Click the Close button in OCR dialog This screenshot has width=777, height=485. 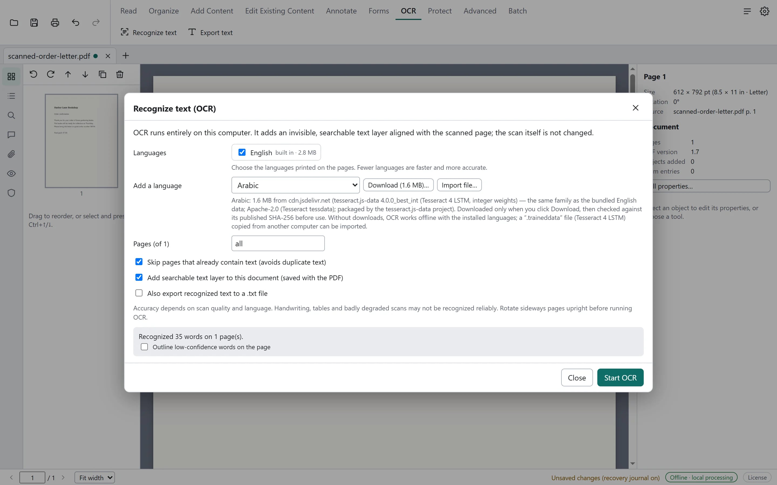click(577, 377)
